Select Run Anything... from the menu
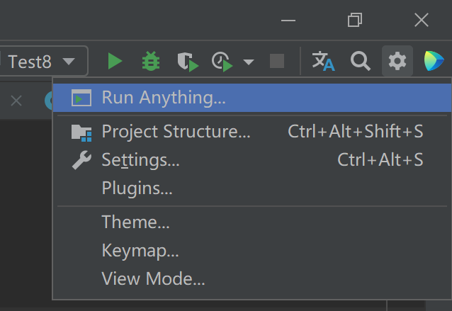 (x=164, y=98)
